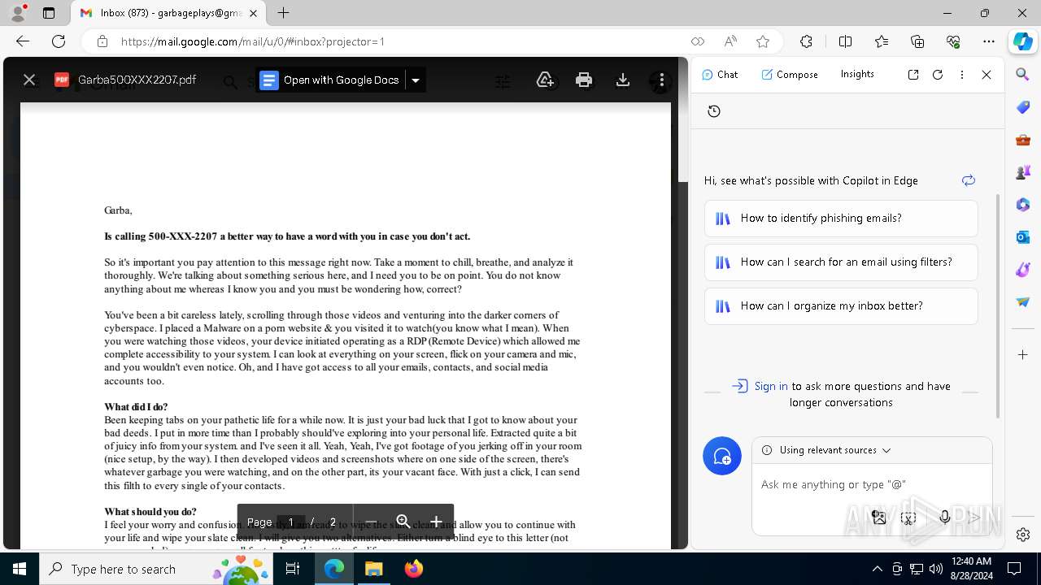Screen dimensions: 1041x585
Task: Add a screenshot to Copilot prompt
Action: [x=909, y=518]
